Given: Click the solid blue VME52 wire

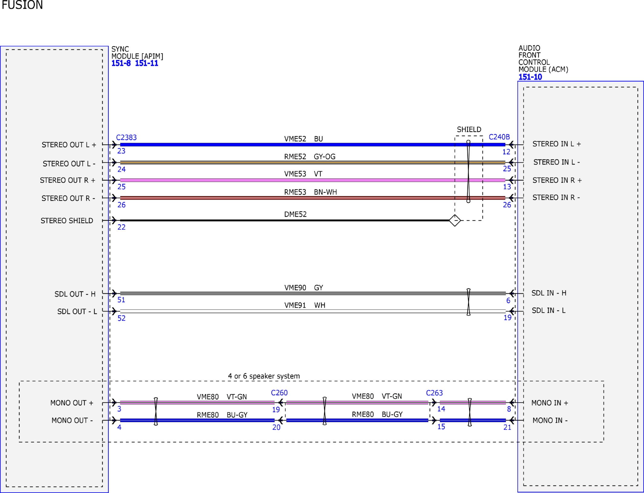Looking at the screenshot, I should pos(313,145).
